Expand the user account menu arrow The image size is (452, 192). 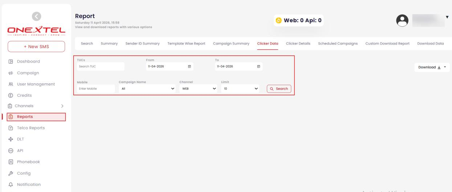pos(447,17)
